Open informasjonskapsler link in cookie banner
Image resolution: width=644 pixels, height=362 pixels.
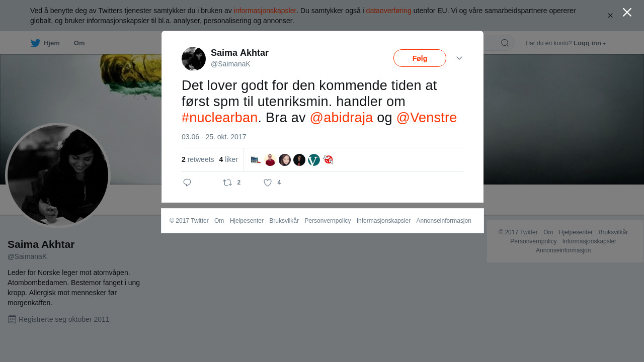pyautogui.click(x=265, y=11)
